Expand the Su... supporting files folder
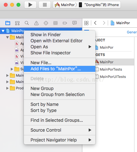The height and width of the screenshot is (152, 137). pyautogui.click(x=12, y=69)
